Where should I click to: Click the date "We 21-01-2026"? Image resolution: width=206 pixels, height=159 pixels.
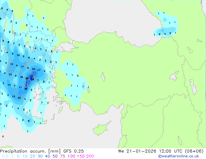point(137,151)
